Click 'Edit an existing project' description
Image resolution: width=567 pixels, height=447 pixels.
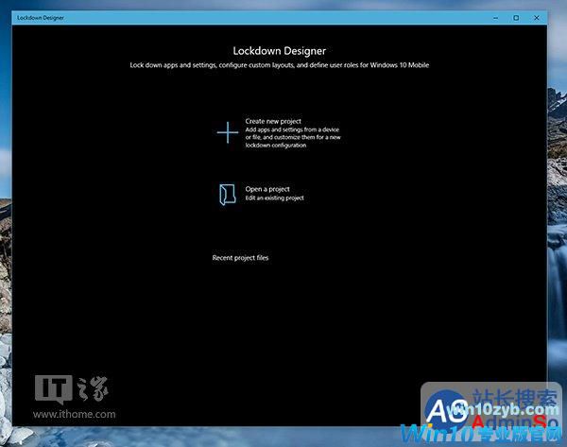coord(274,198)
